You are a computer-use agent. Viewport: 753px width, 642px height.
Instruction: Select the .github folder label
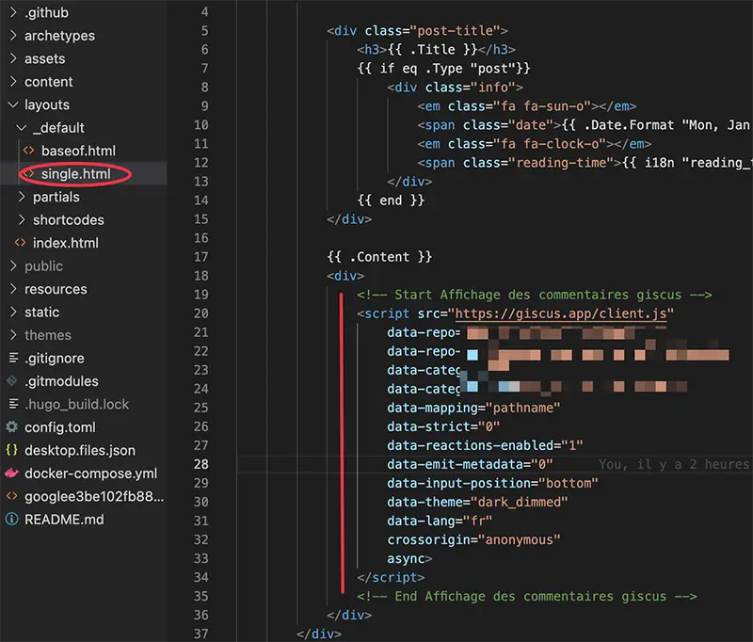point(46,12)
